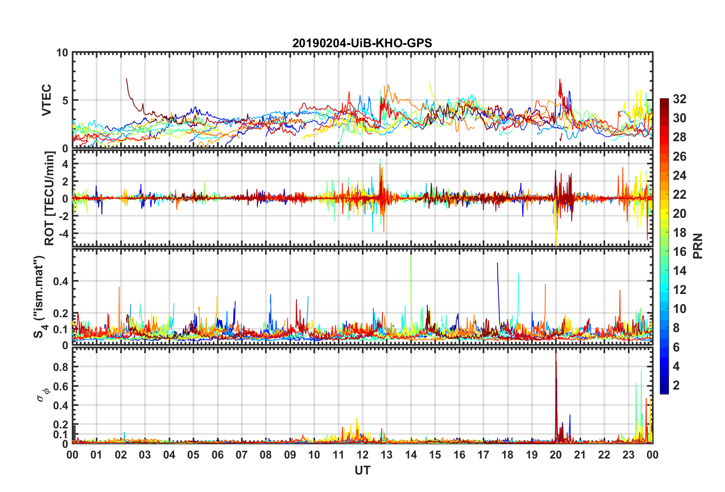Click the PRN colorbar
This screenshot has height=492, width=725.
pyautogui.click(x=664, y=246)
